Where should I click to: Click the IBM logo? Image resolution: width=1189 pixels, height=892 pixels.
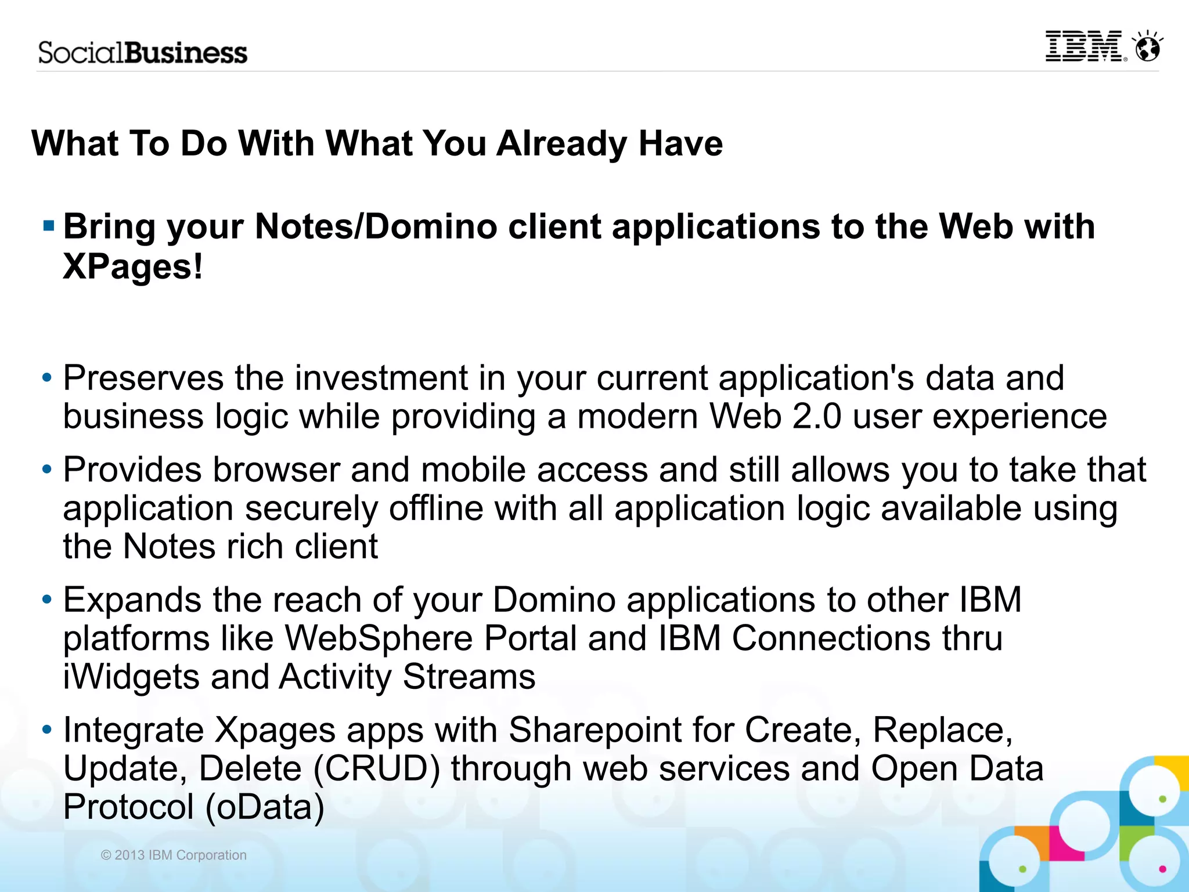click(1086, 46)
